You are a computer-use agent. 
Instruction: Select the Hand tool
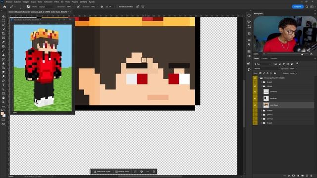pos(3,98)
